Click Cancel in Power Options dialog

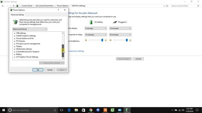click(x=50, y=70)
